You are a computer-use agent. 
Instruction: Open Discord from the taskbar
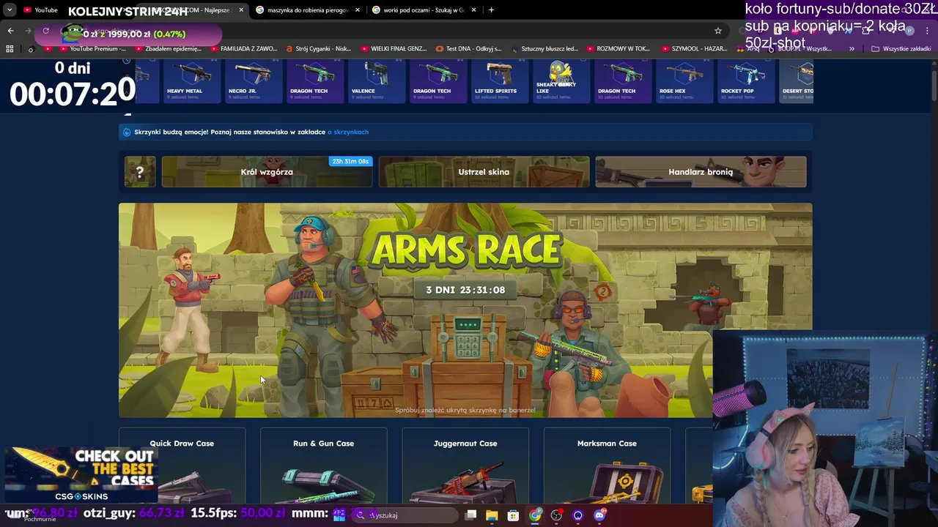pyautogui.click(x=599, y=515)
